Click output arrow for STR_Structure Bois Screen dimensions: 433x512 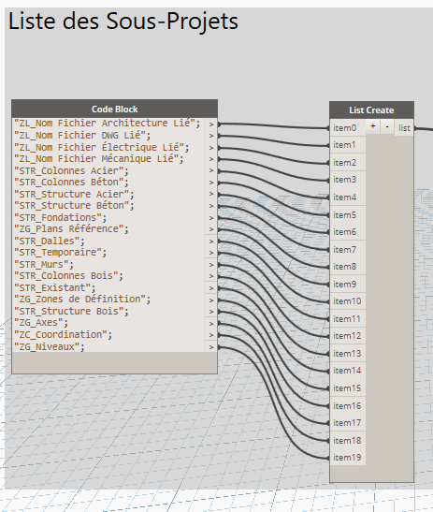click(x=211, y=312)
